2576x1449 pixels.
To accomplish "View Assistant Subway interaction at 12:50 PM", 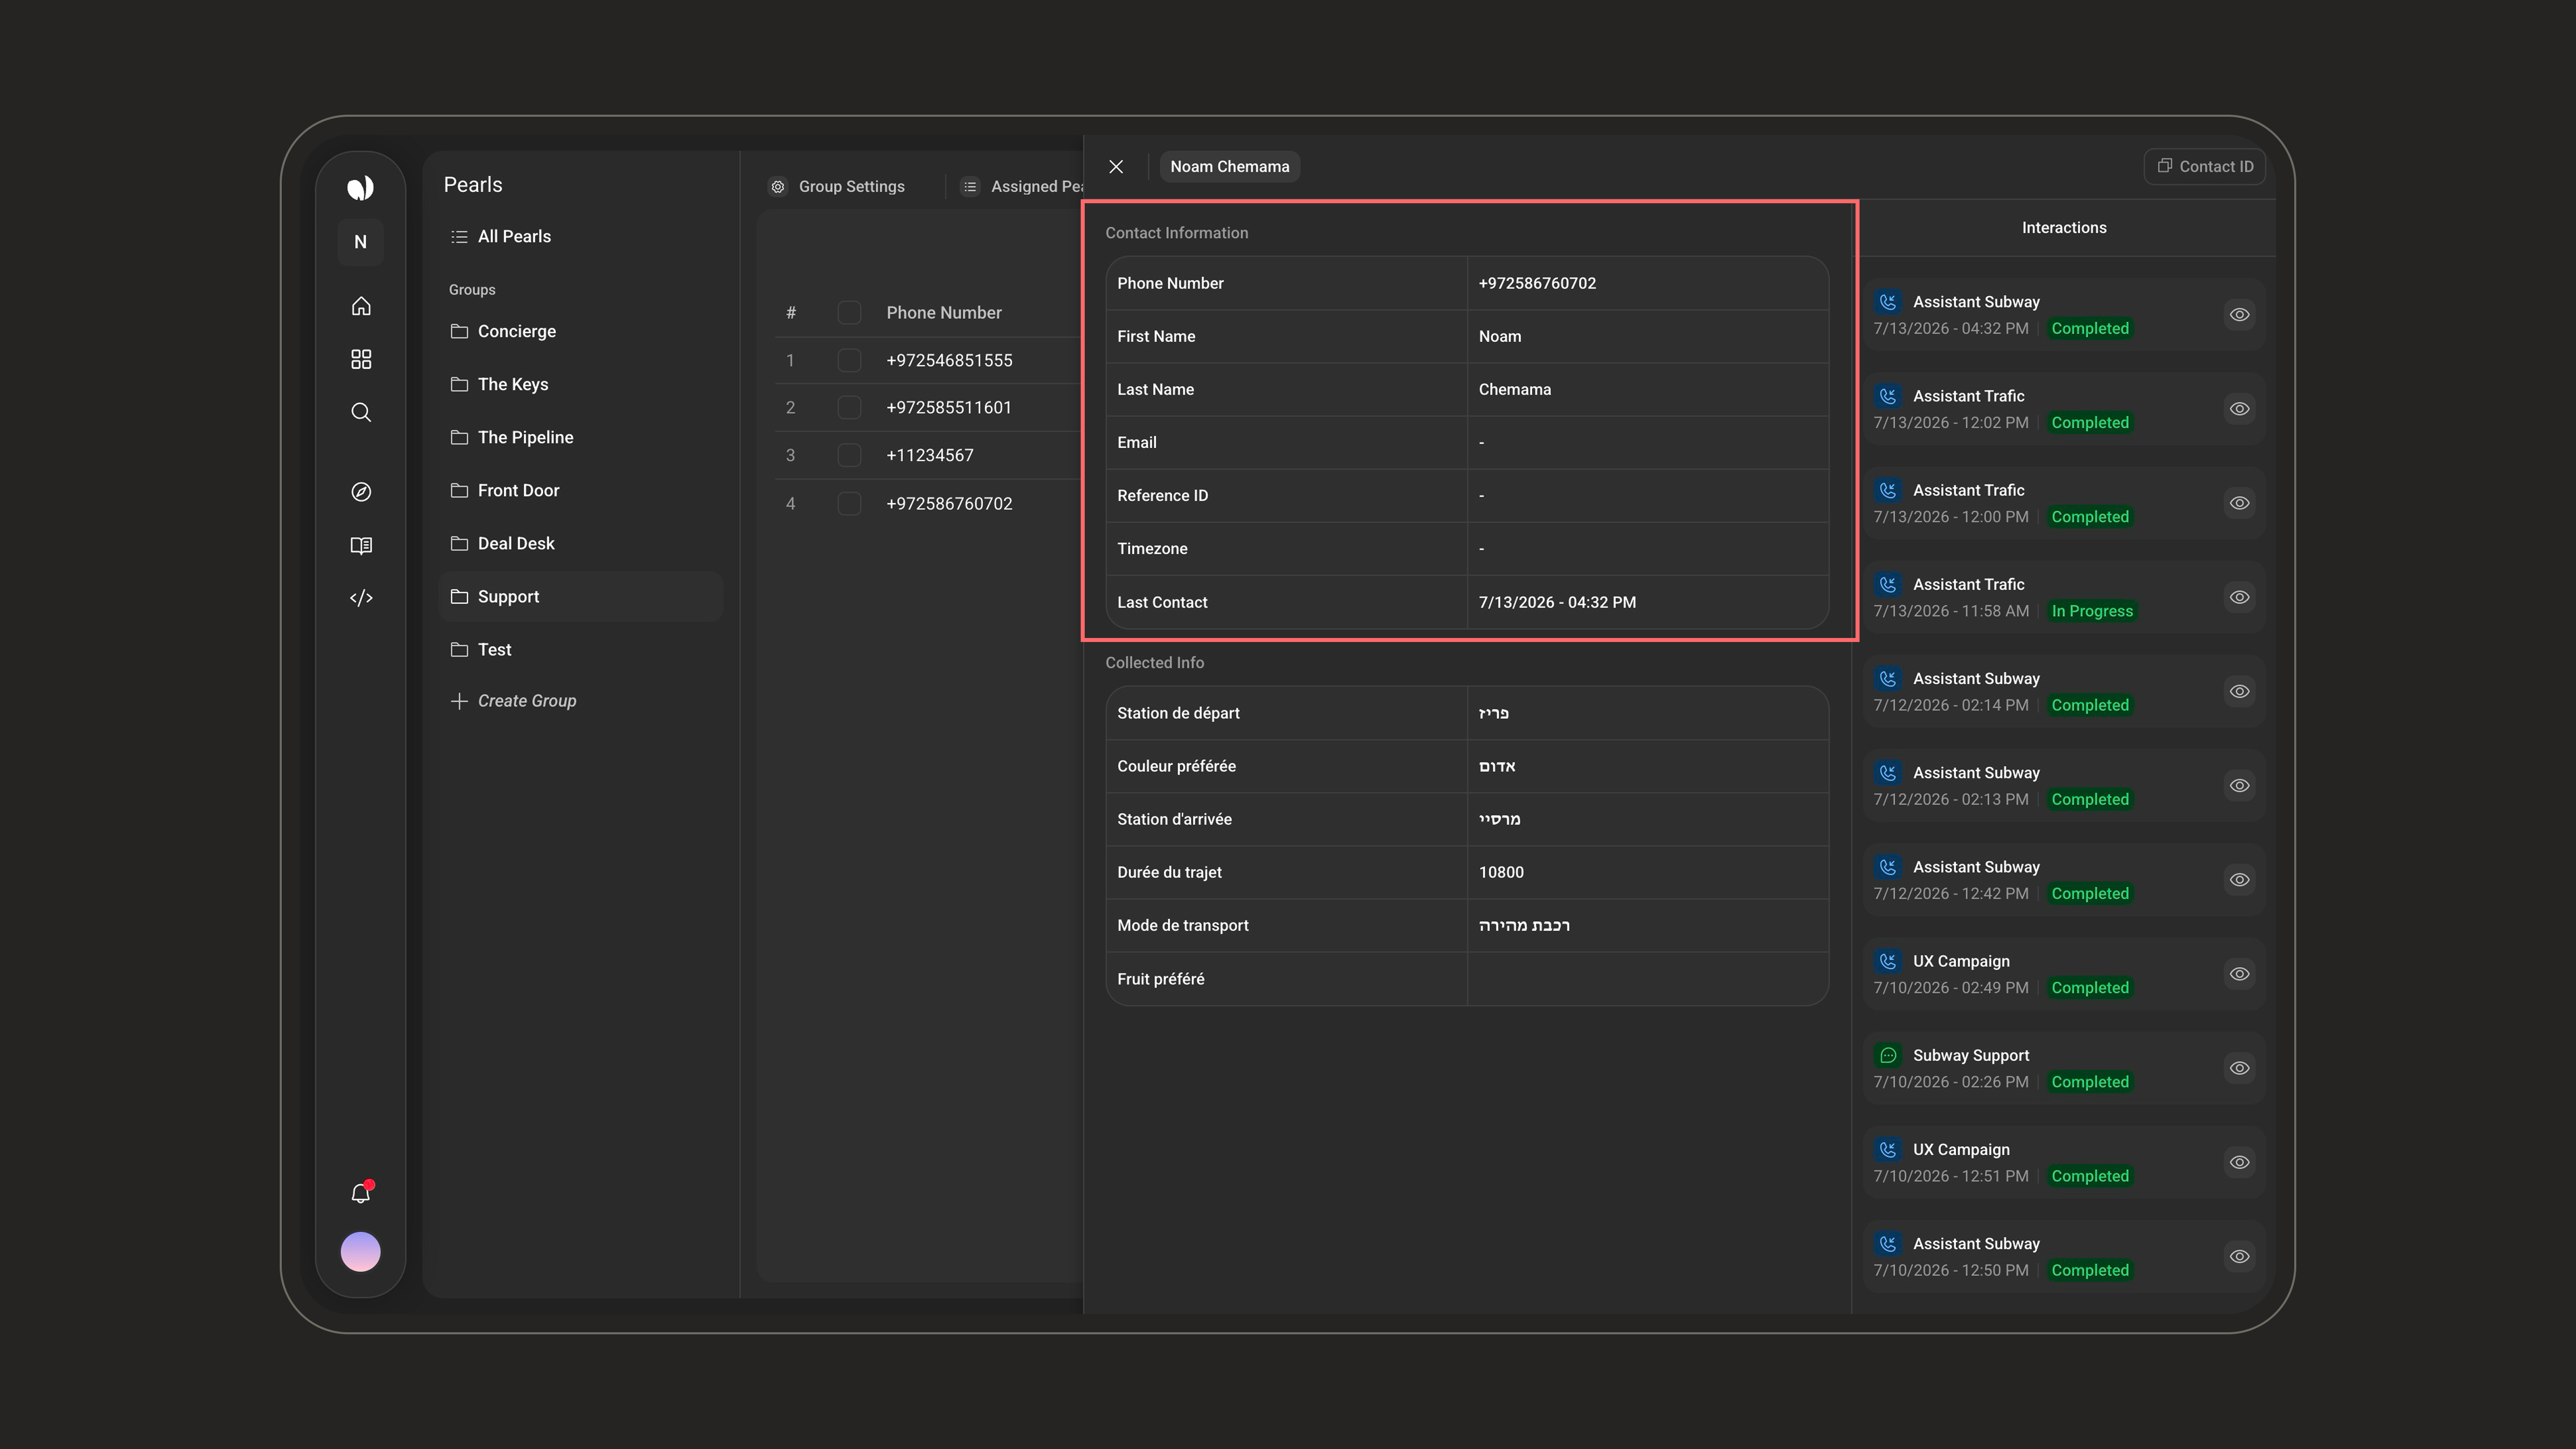I will pyautogui.click(x=2239, y=1257).
